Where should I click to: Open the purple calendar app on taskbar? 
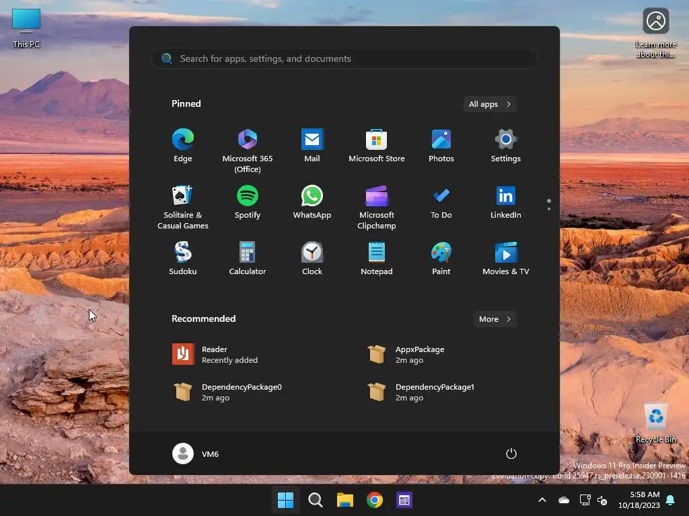click(x=404, y=500)
